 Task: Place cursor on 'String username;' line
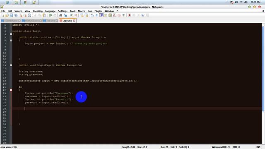point(31,72)
